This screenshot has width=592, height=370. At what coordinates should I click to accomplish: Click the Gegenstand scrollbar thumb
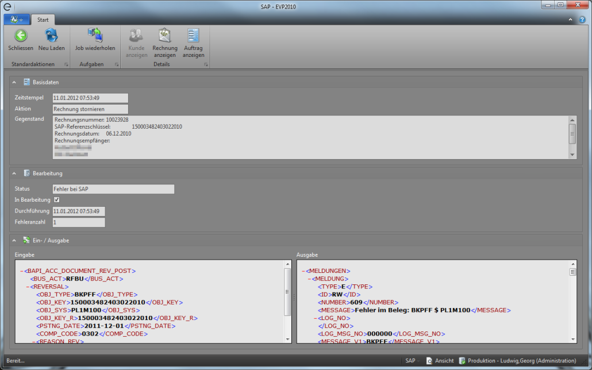point(572,134)
